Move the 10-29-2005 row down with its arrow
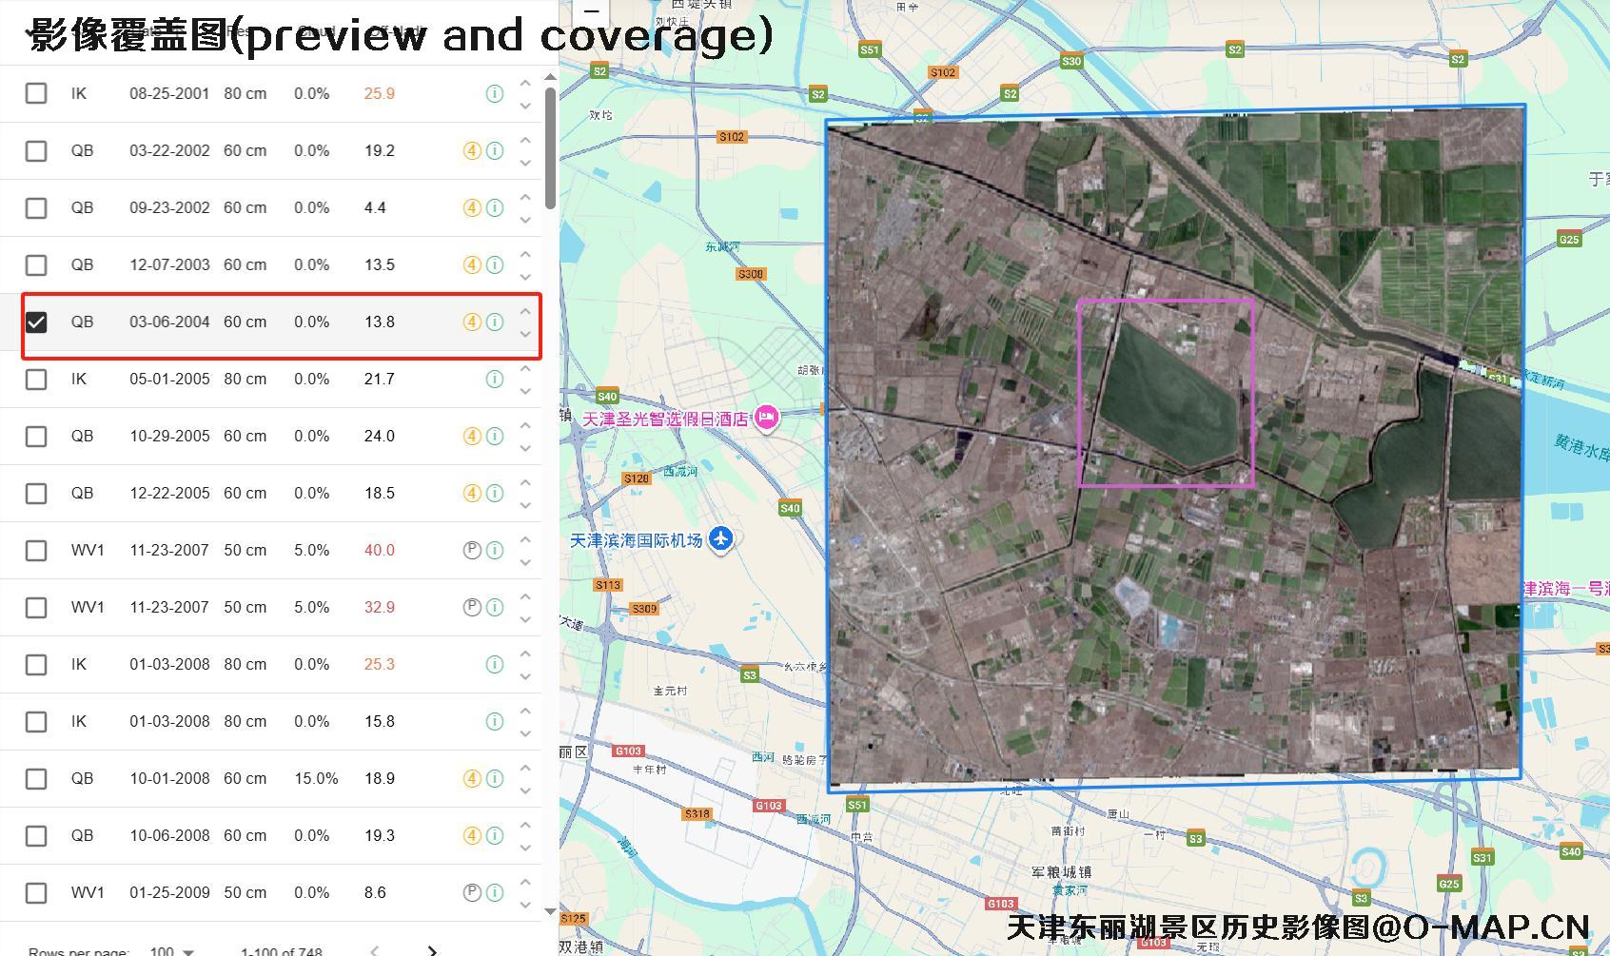 pos(525,448)
